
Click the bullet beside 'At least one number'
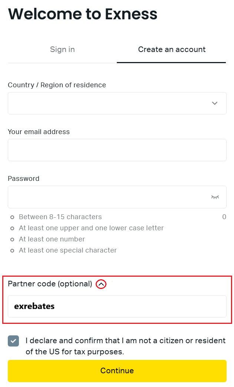pyautogui.click(x=12, y=239)
